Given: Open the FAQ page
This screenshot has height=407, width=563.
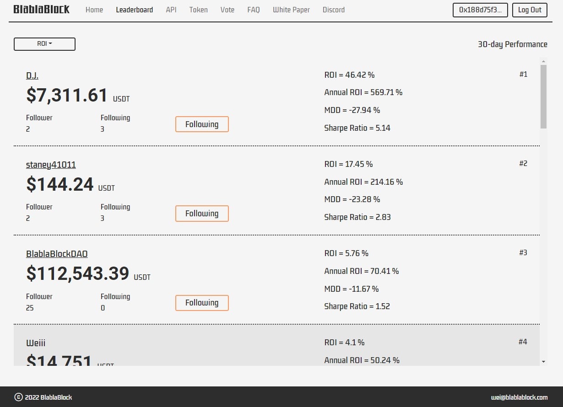Looking at the screenshot, I should [254, 10].
